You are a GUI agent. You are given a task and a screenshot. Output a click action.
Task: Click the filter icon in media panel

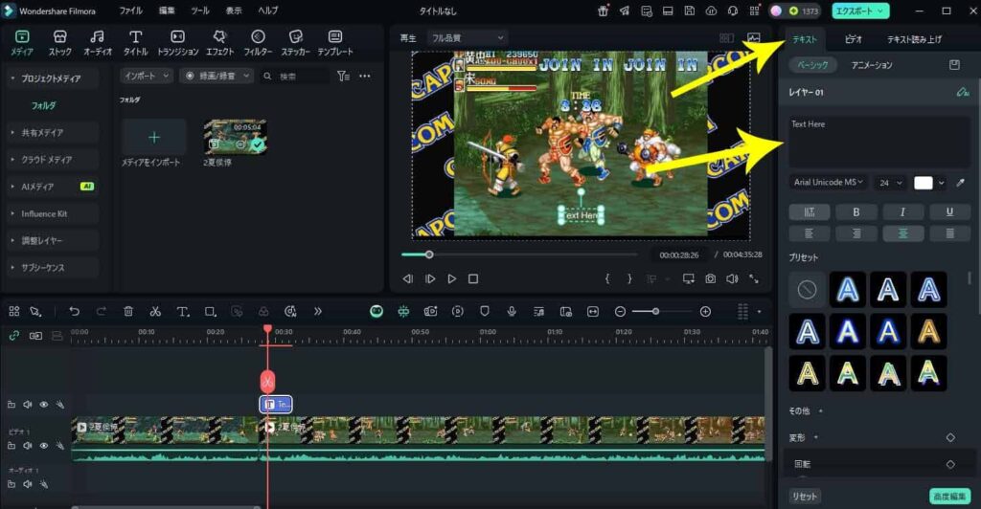(343, 76)
